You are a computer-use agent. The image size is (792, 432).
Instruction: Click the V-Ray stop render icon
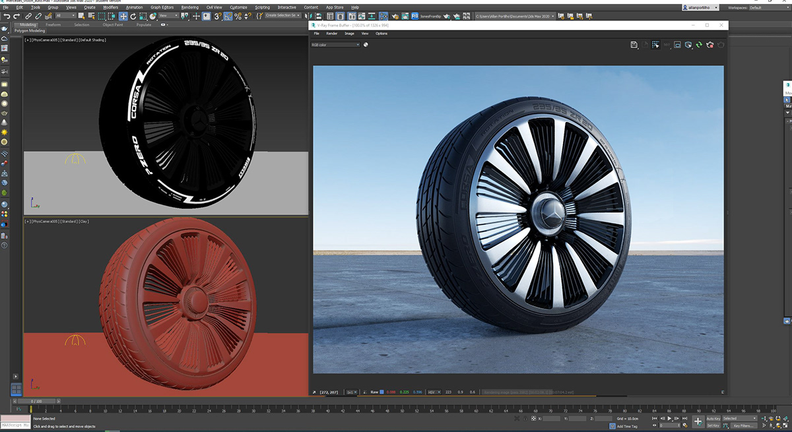[709, 45]
